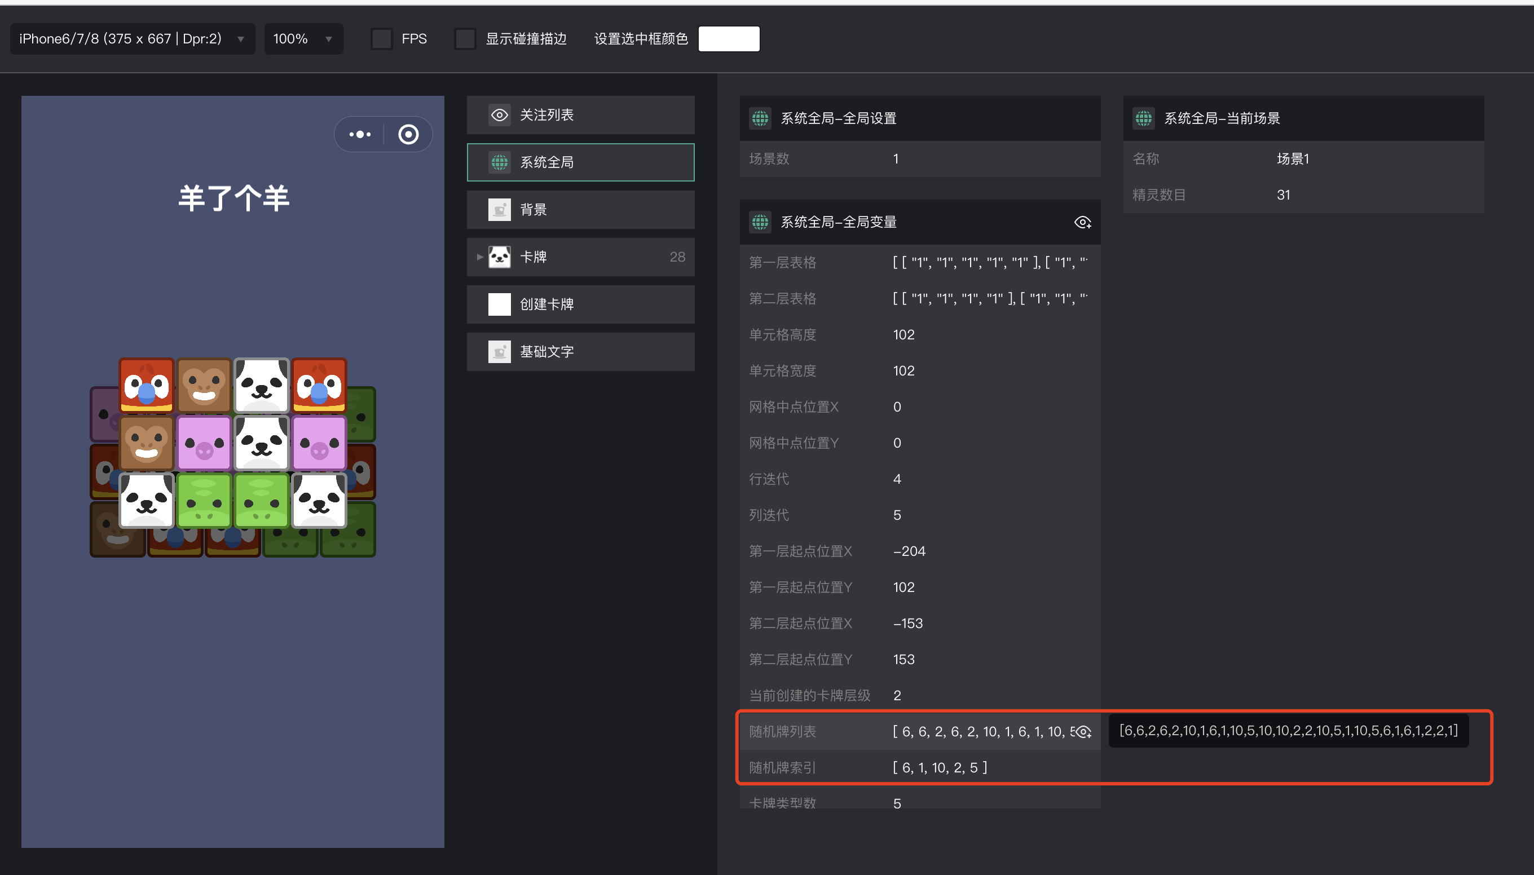Click 第一层起点位置X value -204
This screenshot has width=1534, height=875.
(909, 551)
